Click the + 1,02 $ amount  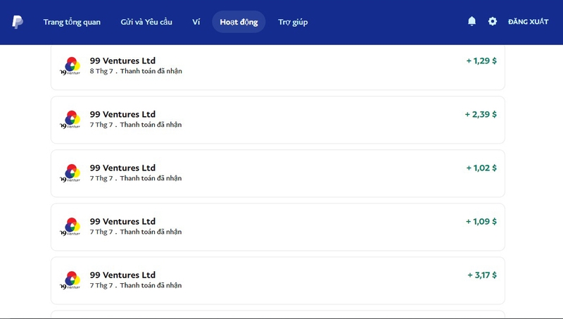click(481, 168)
